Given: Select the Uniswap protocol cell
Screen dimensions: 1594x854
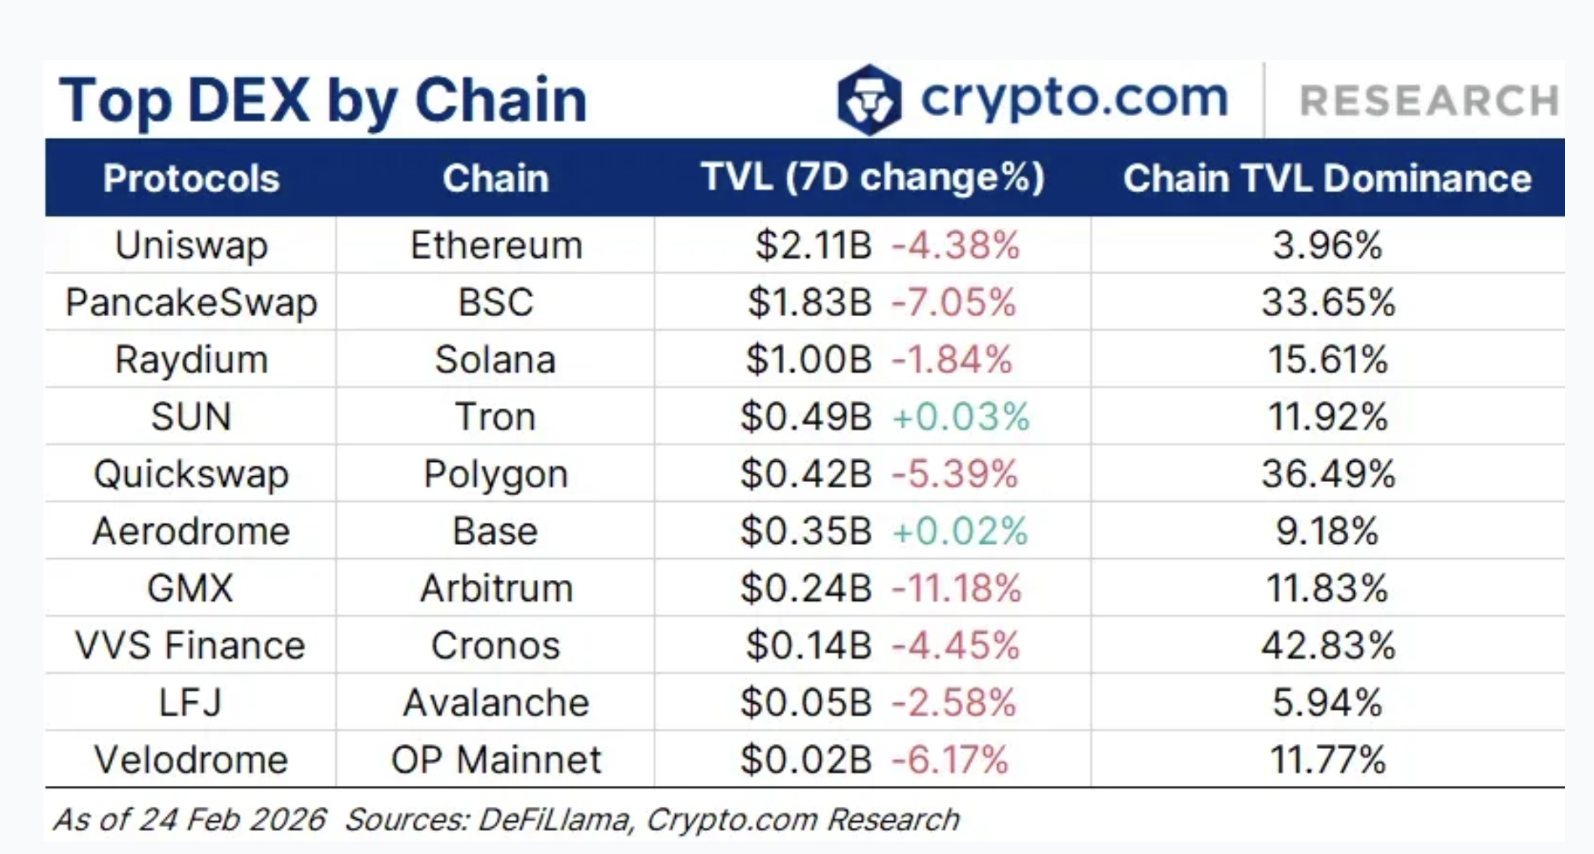Looking at the screenshot, I should click(x=191, y=245).
